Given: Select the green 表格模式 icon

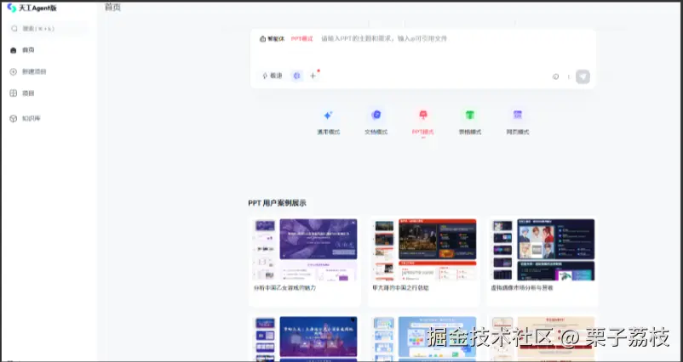Looking at the screenshot, I should (x=469, y=115).
